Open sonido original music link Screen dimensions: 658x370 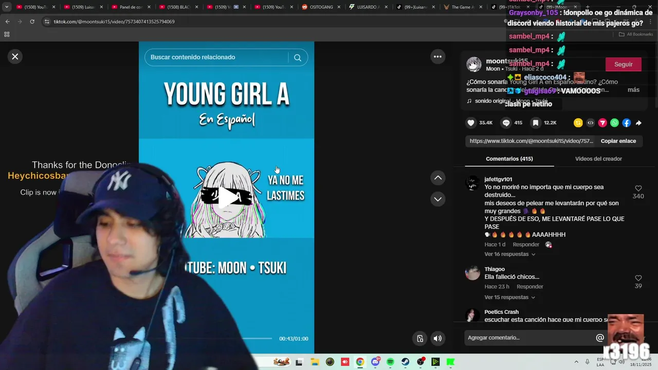(x=506, y=101)
